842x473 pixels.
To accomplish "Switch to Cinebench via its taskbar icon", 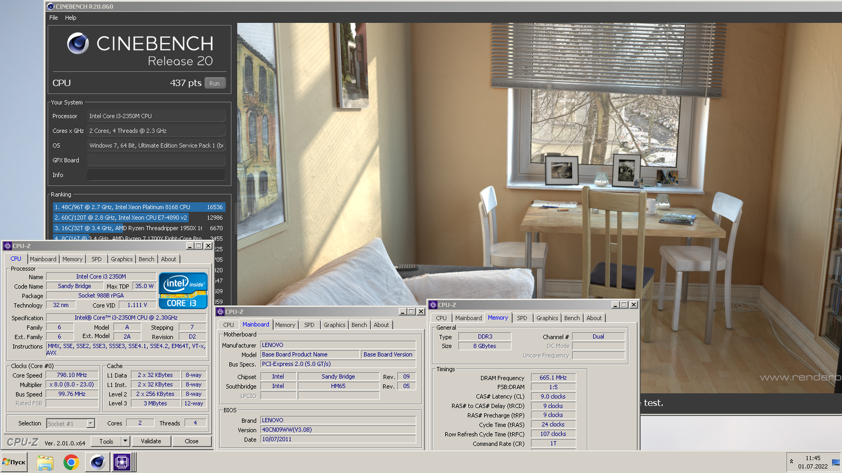I will pyautogui.click(x=97, y=462).
